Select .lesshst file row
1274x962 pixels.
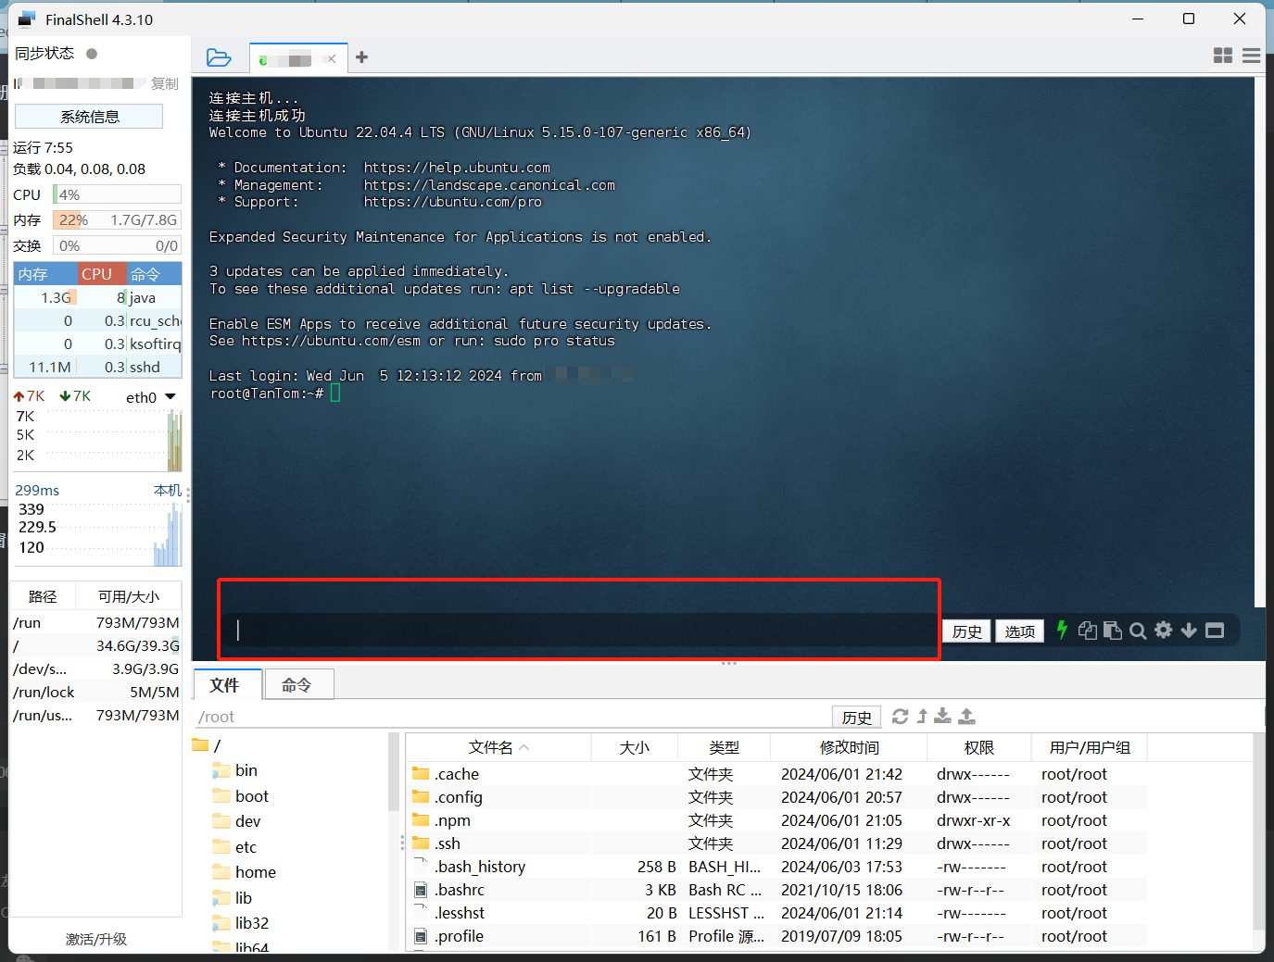[776, 913]
